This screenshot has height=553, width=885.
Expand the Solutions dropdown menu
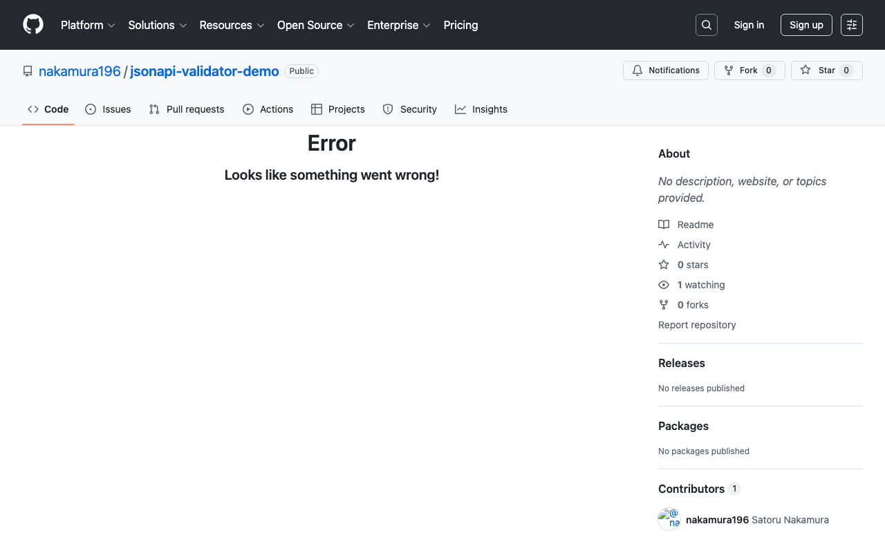(158, 25)
